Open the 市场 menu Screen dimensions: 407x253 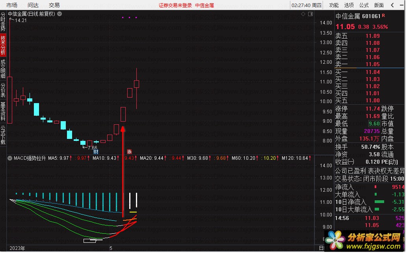tap(12, 5)
